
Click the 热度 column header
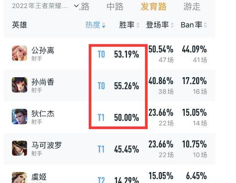click(x=93, y=25)
